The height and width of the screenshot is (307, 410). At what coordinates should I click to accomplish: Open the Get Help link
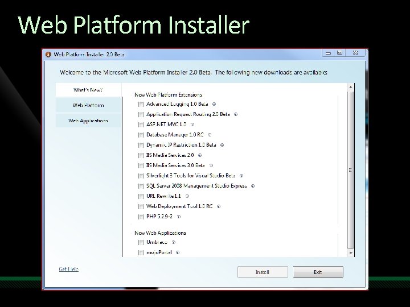click(69, 269)
